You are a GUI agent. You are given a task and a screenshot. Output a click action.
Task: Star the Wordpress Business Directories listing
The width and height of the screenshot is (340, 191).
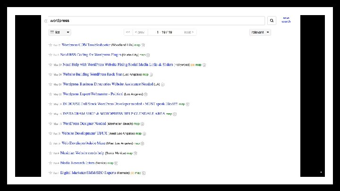(x=51, y=84)
